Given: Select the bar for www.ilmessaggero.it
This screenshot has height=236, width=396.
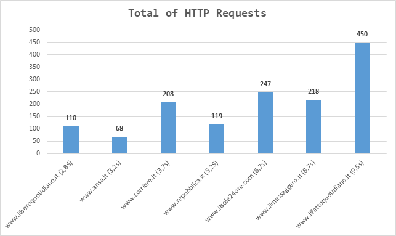Looking at the screenshot, I should click(313, 126).
